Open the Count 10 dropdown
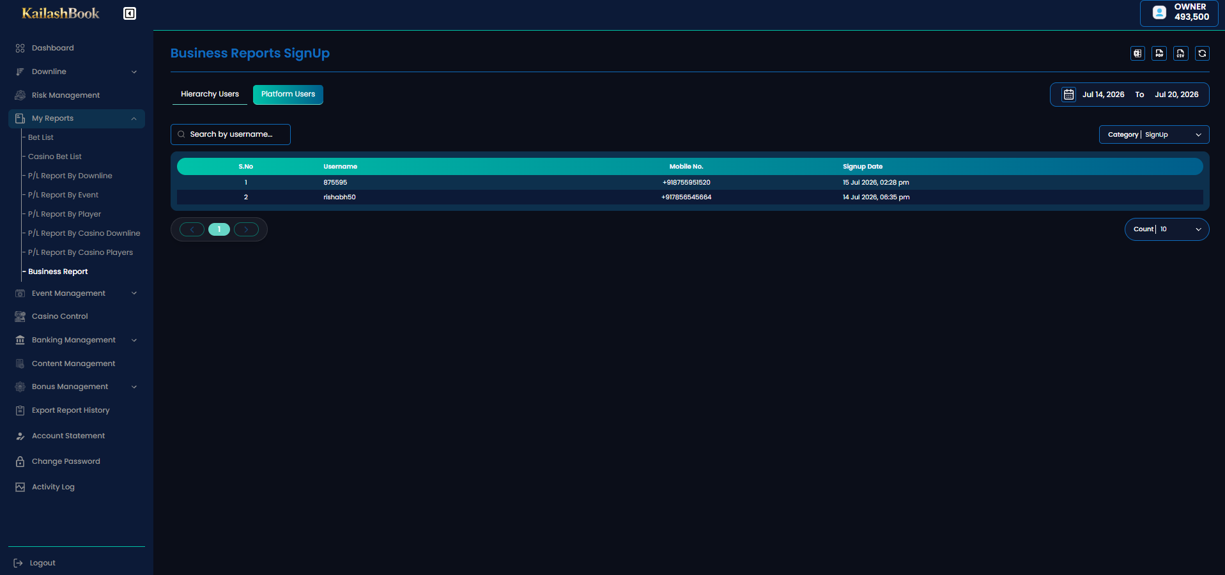The height and width of the screenshot is (575, 1225). [1167, 229]
